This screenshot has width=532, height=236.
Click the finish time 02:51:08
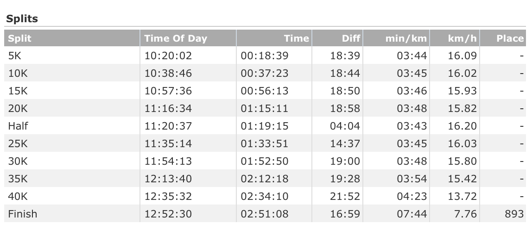pos(264,214)
